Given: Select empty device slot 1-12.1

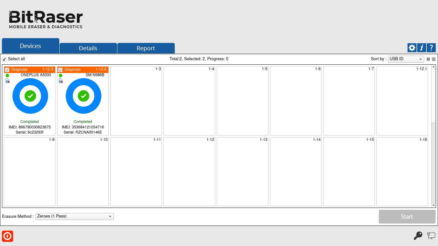Looking at the screenshot, I should [x=402, y=101].
